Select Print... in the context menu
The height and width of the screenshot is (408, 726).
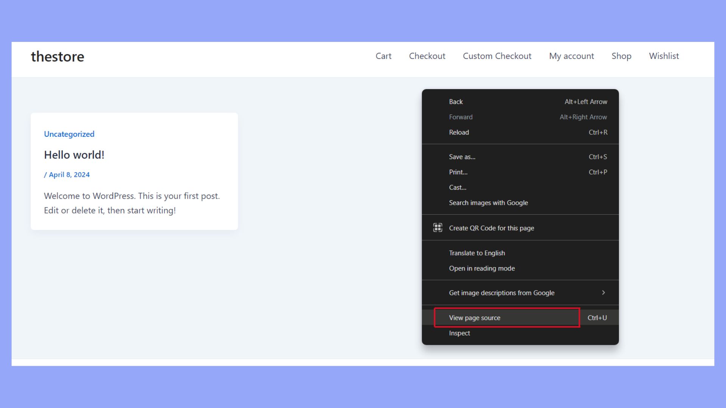click(458, 172)
